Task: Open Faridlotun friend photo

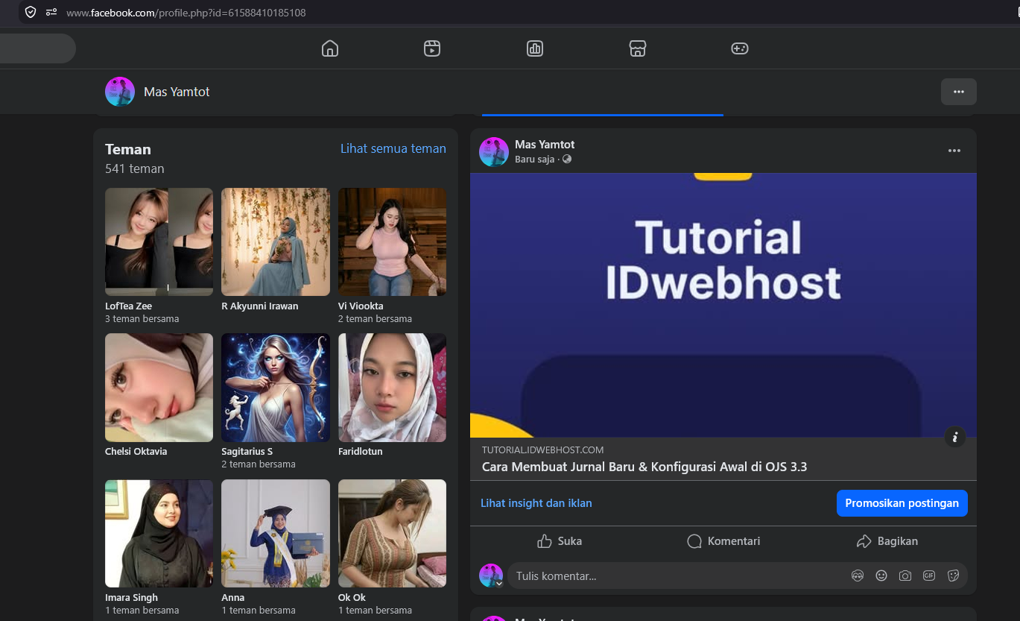Action: (x=392, y=388)
